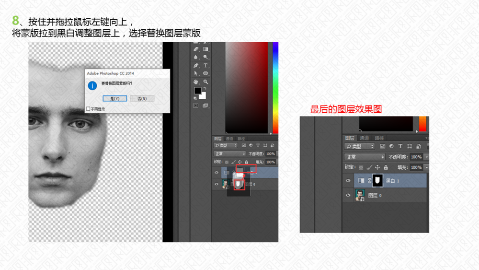Click 是(Y) in the replace mask dialog
Image resolution: width=479 pixels, height=270 pixels.
click(115, 98)
